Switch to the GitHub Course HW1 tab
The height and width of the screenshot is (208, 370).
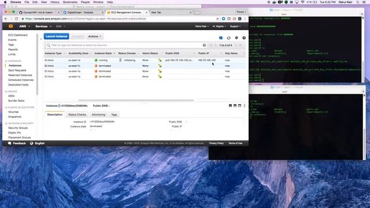(39, 12)
